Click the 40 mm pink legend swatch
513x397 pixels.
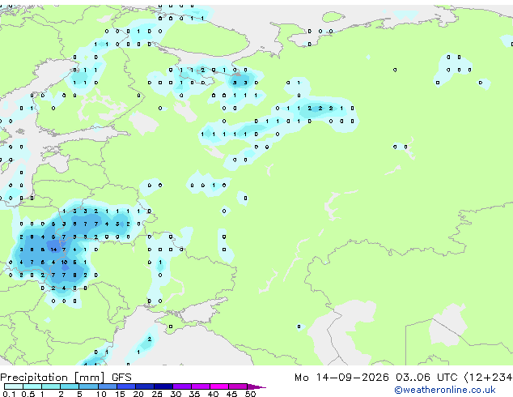point(219,386)
